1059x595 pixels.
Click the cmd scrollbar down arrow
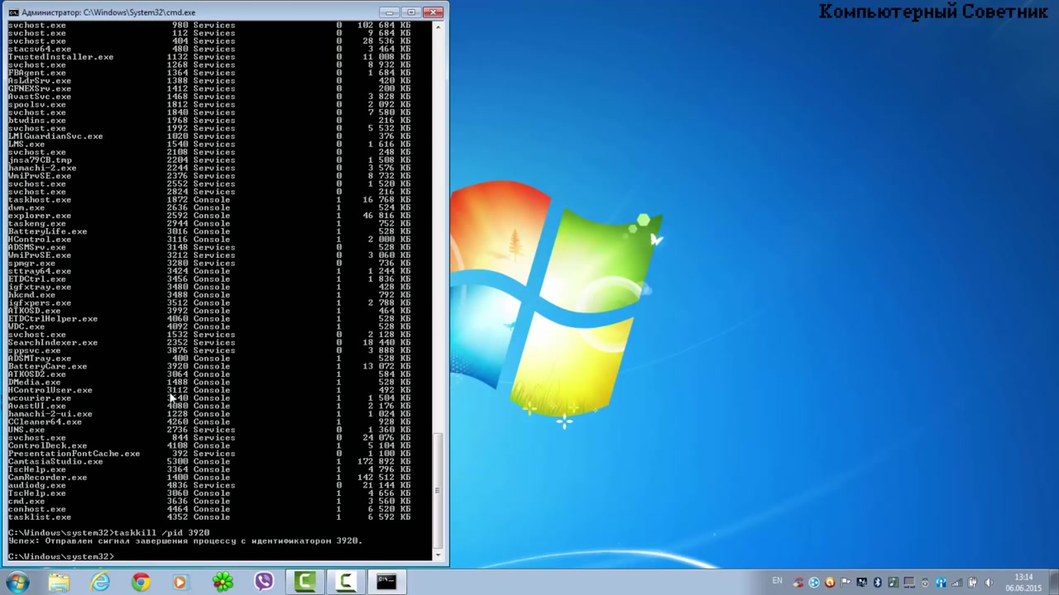(x=438, y=555)
